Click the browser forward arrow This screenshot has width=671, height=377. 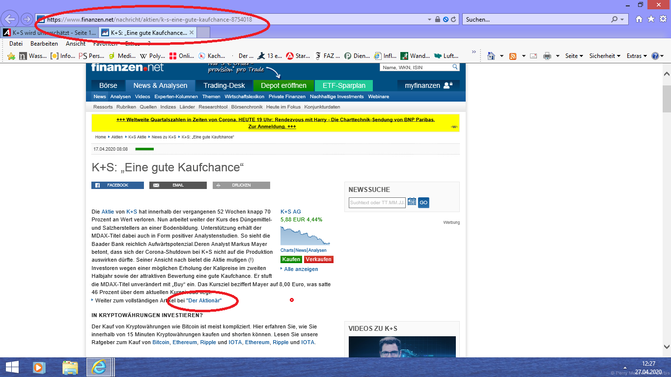(27, 19)
